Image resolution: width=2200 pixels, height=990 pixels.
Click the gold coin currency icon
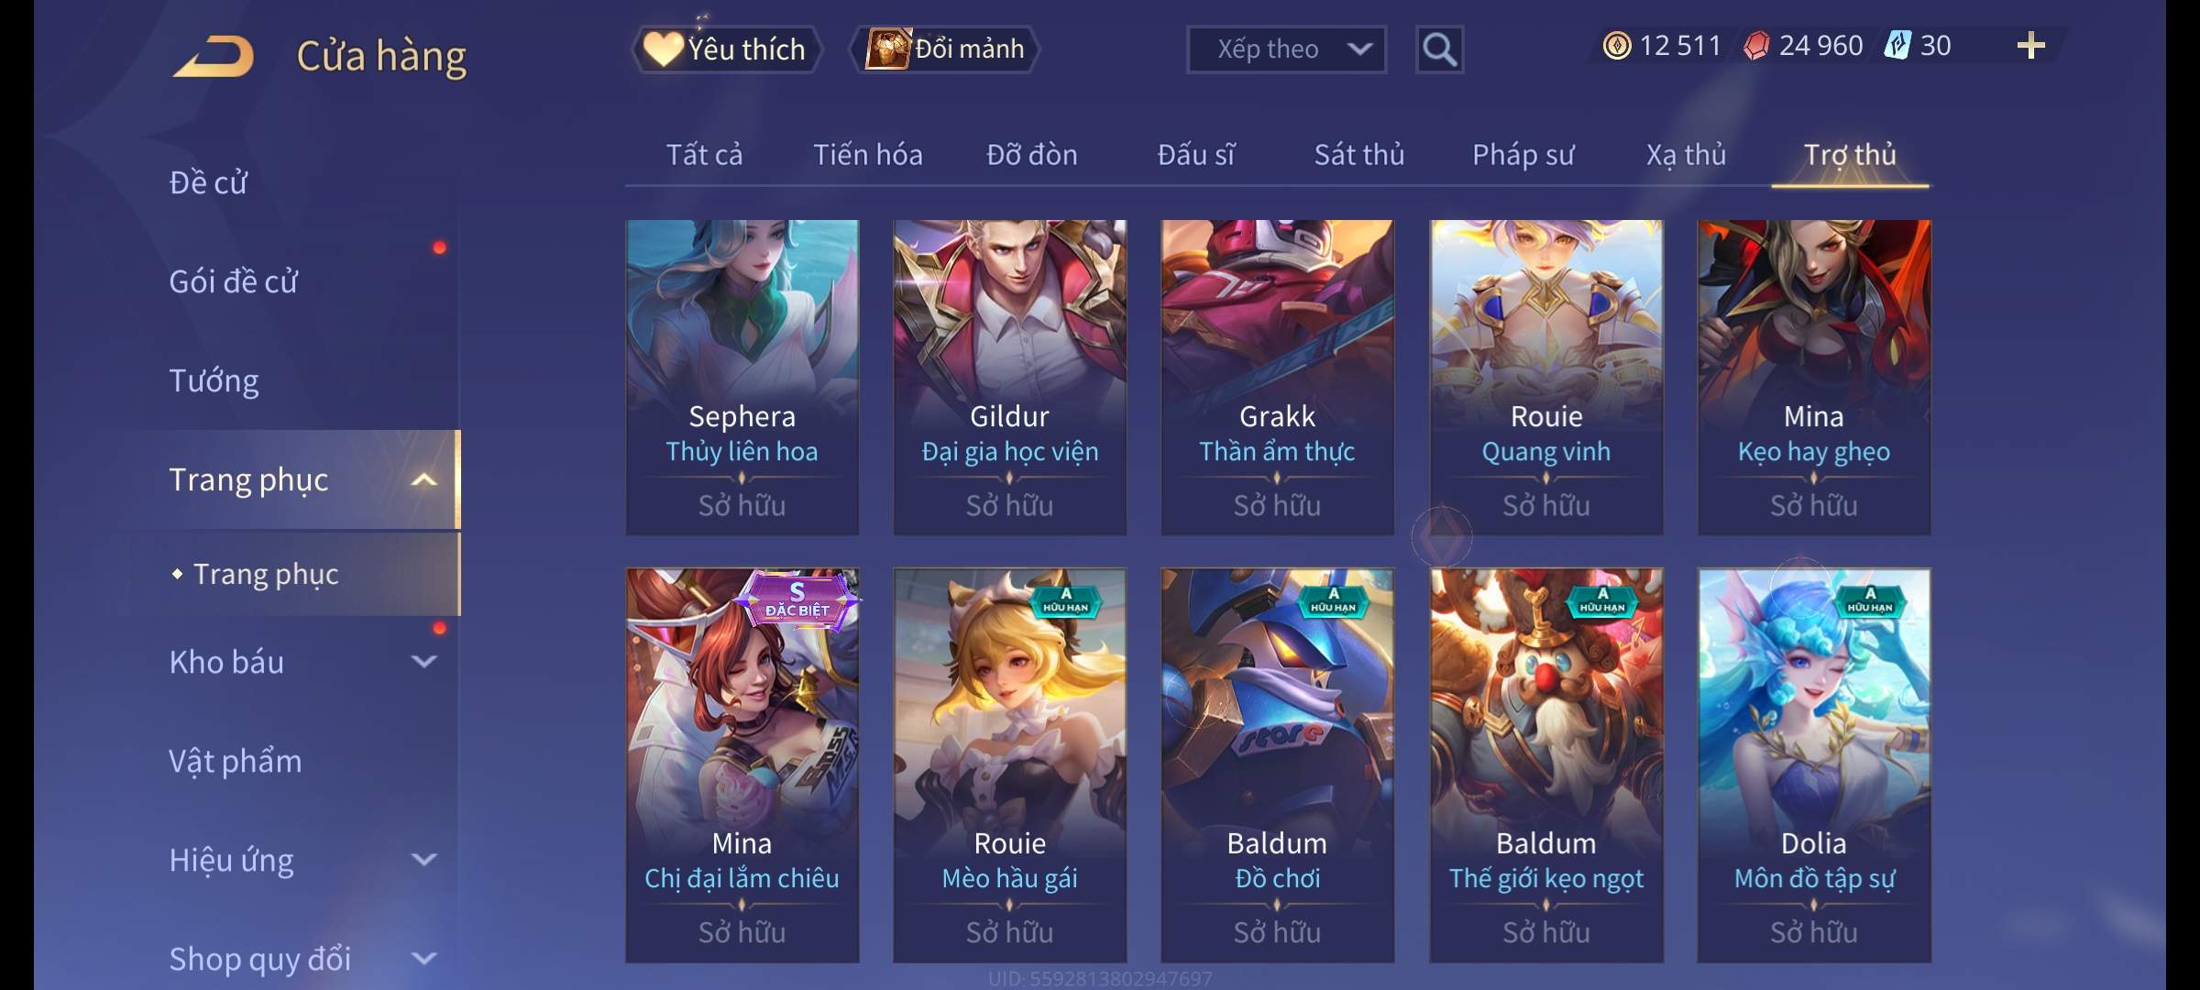click(x=1617, y=46)
